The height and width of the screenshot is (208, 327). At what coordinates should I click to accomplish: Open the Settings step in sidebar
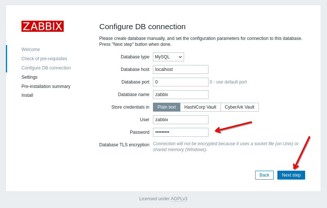pyautogui.click(x=29, y=77)
